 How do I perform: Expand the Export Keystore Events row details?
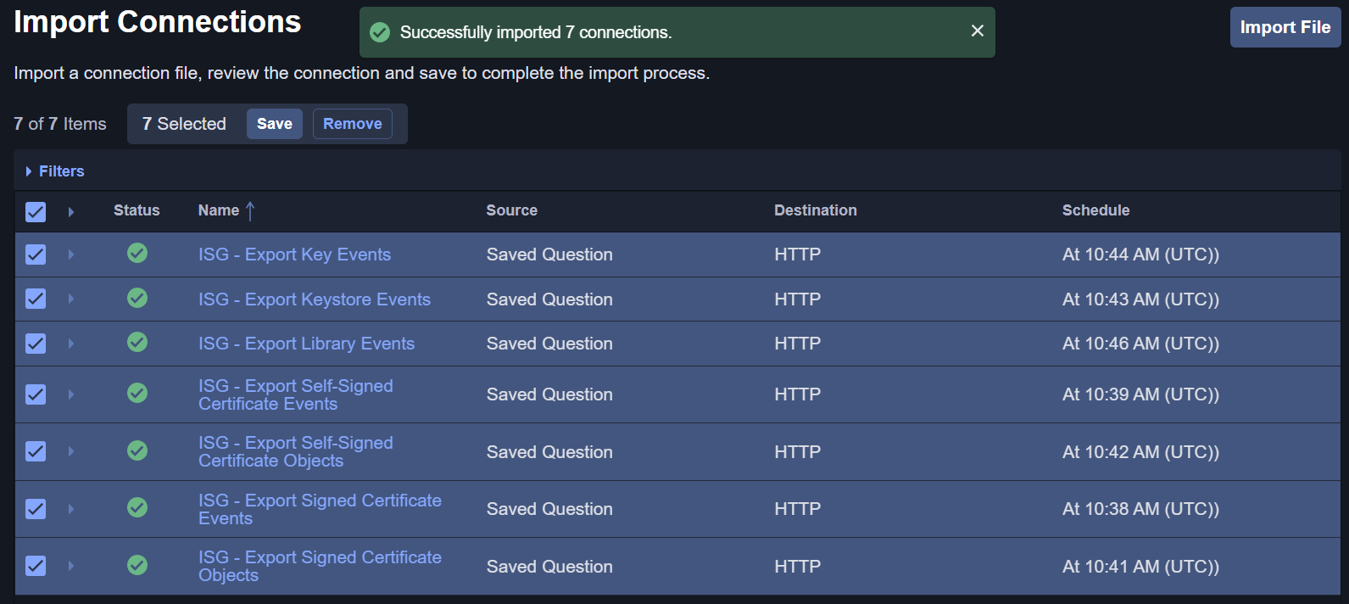pos(71,299)
